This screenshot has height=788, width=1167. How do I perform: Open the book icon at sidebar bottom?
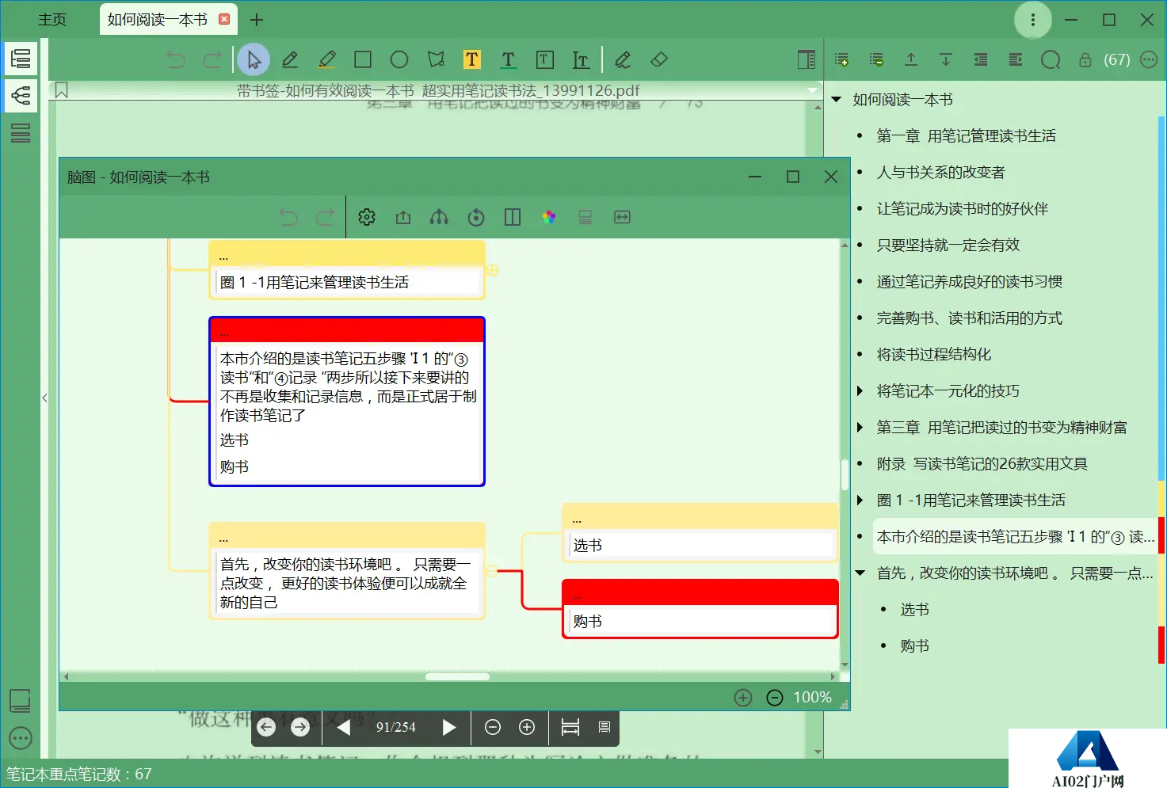[x=20, y=700]
